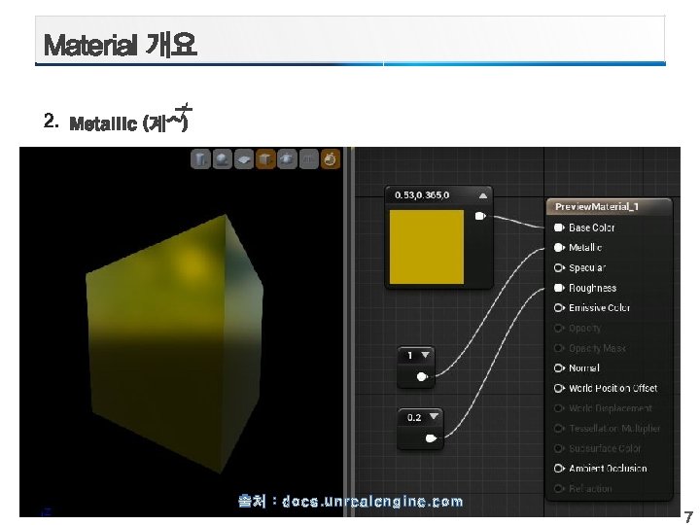Screen dimensions: 700x525
Task: Select the cylinder preview shape icon
Action: coord(200,158)
